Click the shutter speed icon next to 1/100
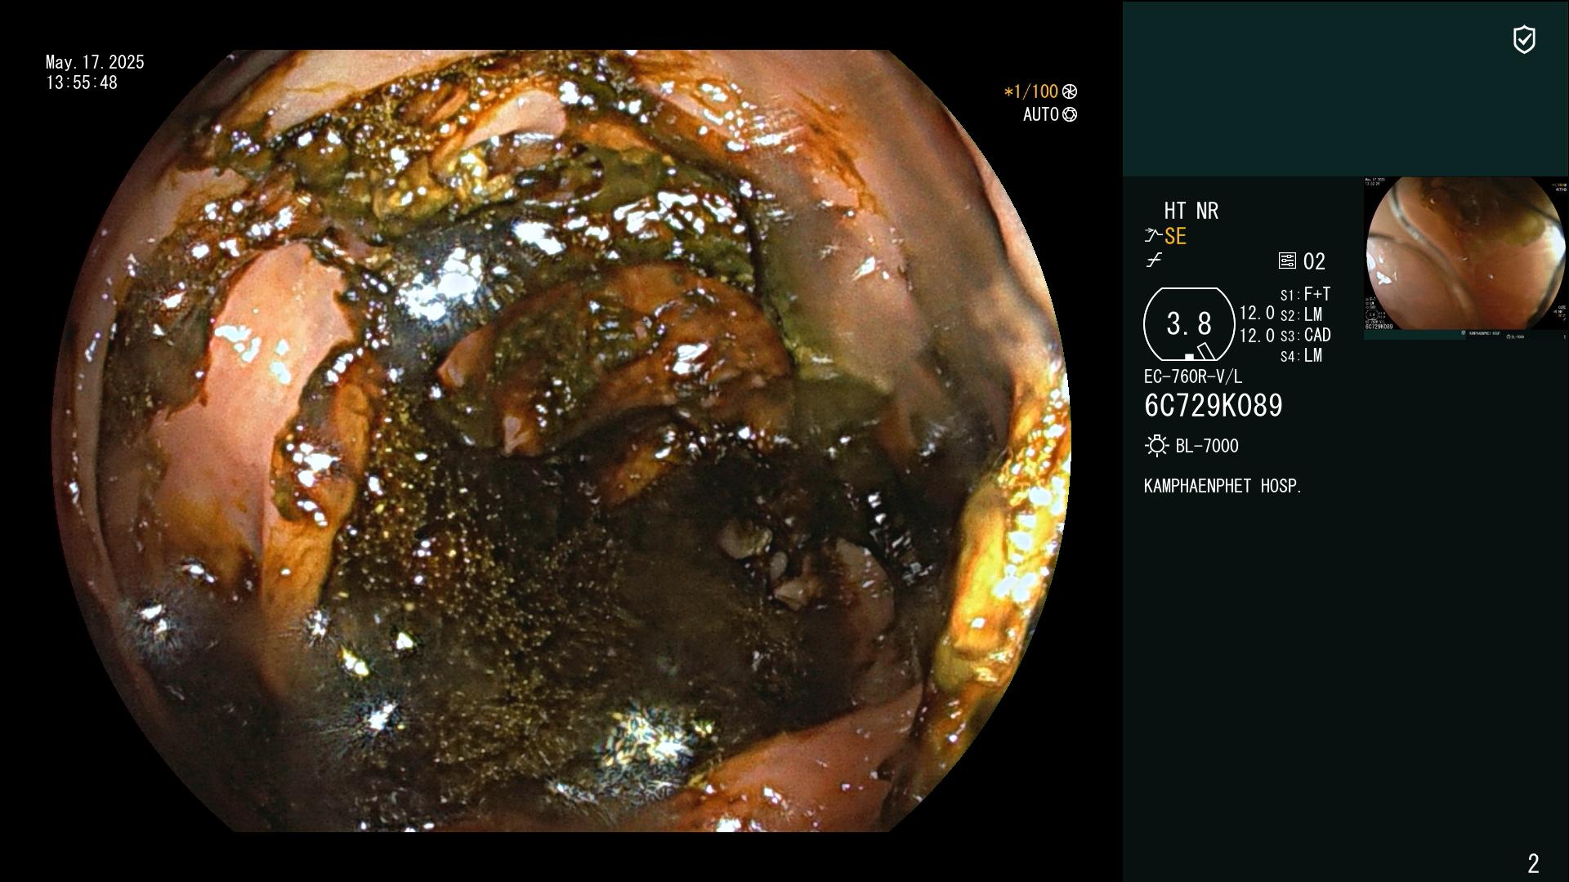Viewport: 1569px width, 882px height. click(x=1070, y=92)
